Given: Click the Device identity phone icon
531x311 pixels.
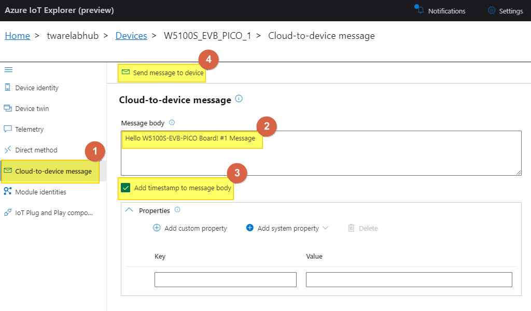Looking at the screenshot, I should coord(7,87).
